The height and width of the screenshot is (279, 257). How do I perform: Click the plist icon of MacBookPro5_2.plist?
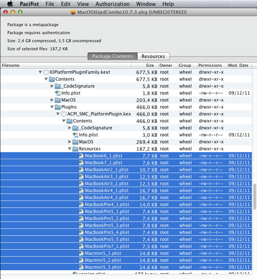coord(81,219)
